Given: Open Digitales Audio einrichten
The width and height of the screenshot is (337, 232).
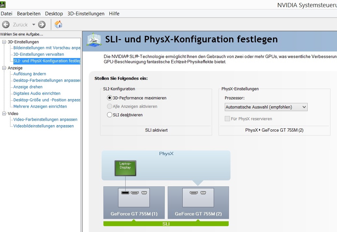Looking at the screenshot, I should (x=37, y=94).
